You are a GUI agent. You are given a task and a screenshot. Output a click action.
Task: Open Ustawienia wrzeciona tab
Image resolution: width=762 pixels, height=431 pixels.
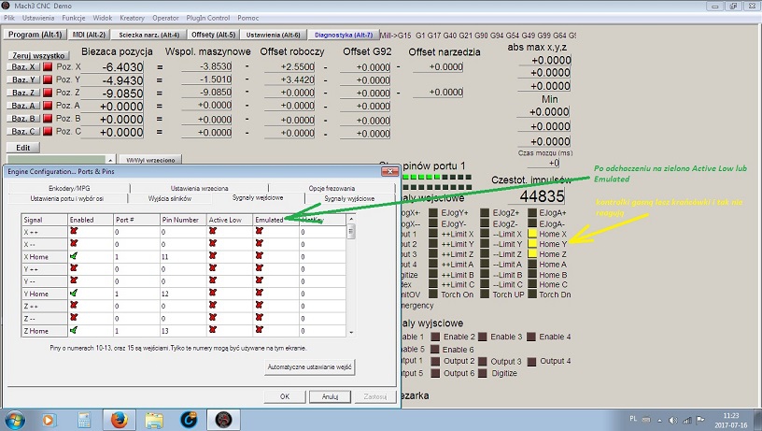tap(199, 188)
